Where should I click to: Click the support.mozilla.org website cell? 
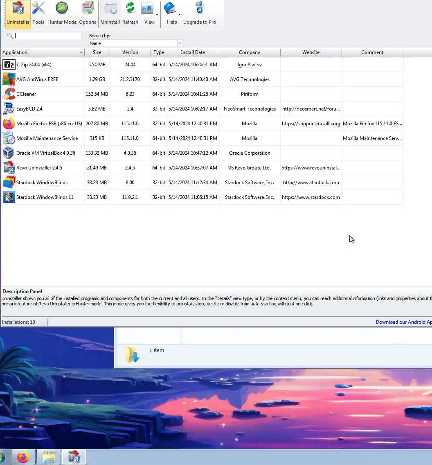[x=311, y=123]
